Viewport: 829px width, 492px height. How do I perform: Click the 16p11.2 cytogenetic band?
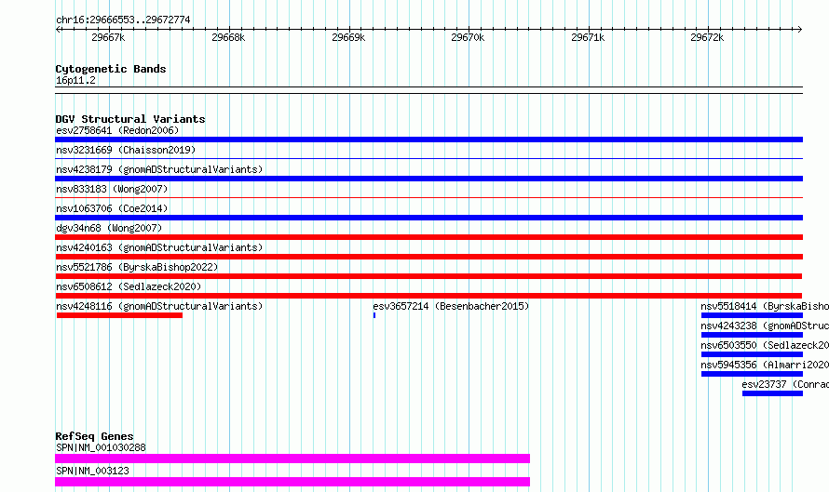click(x=428, y=90)
